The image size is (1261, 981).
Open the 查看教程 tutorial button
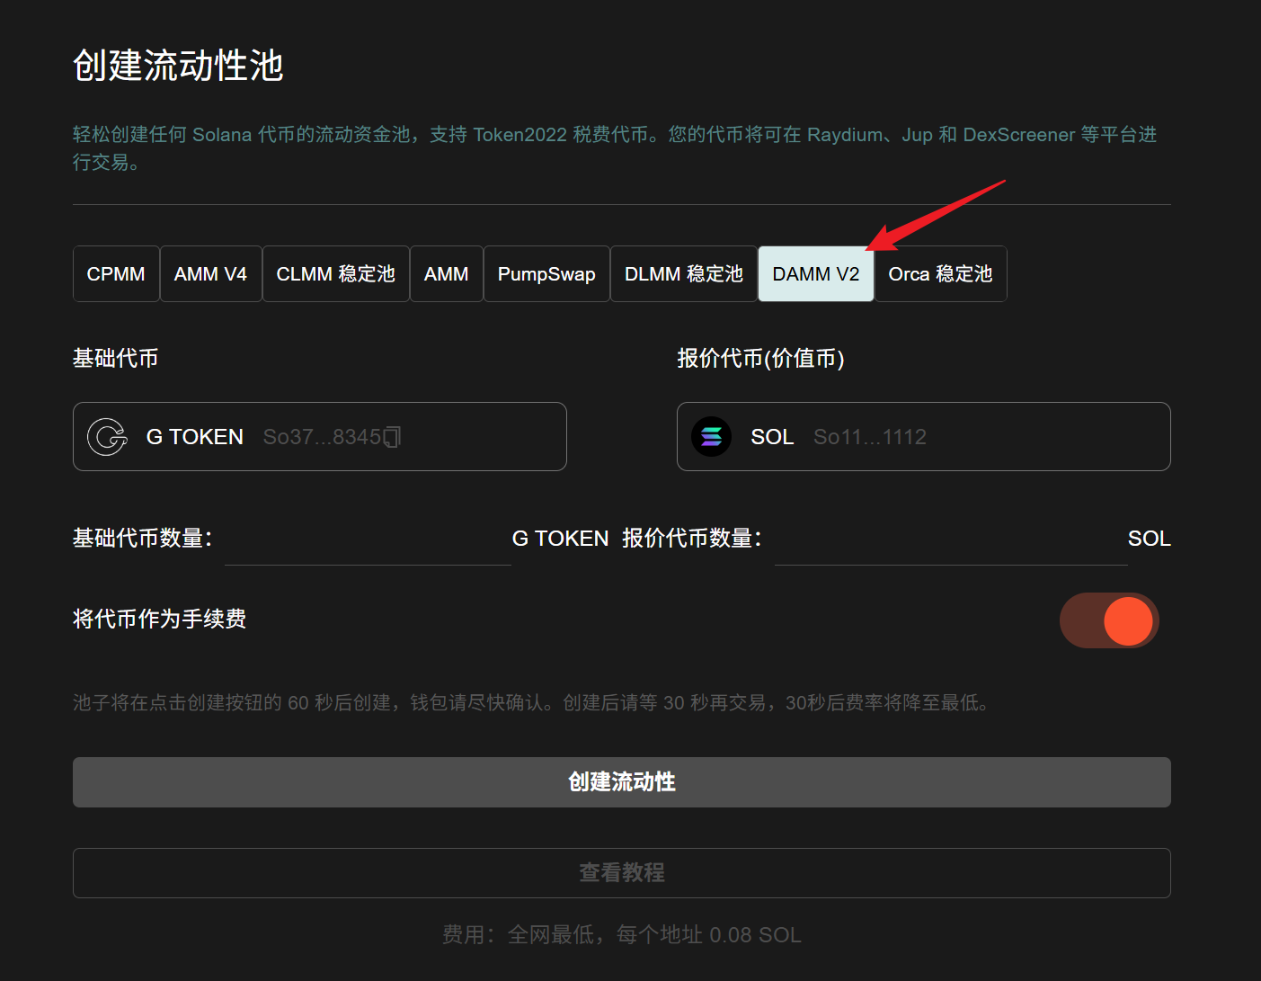(x=621, y=872)
